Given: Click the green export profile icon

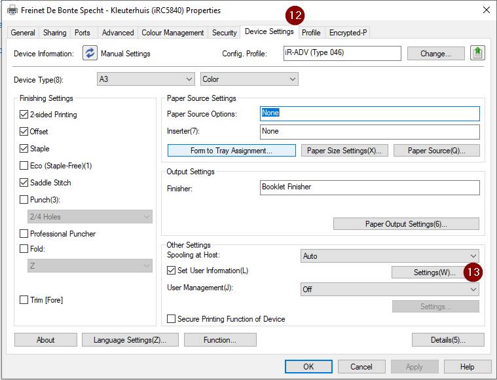Looking at the screenshot, I should point(477,52).
